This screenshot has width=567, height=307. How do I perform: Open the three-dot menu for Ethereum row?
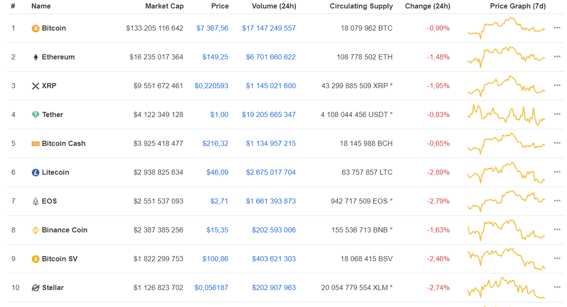point(557,57)
